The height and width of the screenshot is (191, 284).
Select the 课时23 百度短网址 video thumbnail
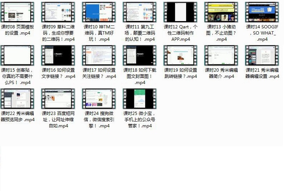(x=58, y=99)
